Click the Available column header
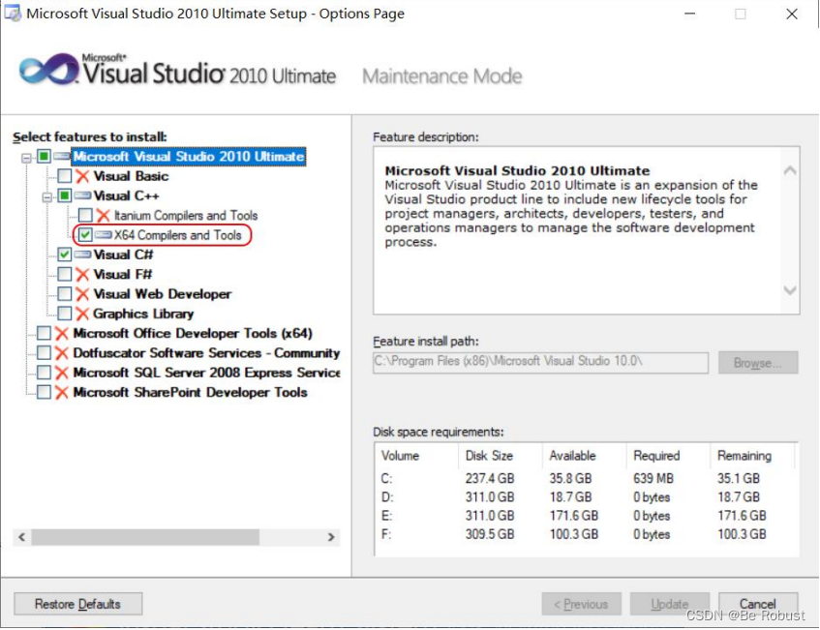The image size is (820, 630). [x=584, y=456]
